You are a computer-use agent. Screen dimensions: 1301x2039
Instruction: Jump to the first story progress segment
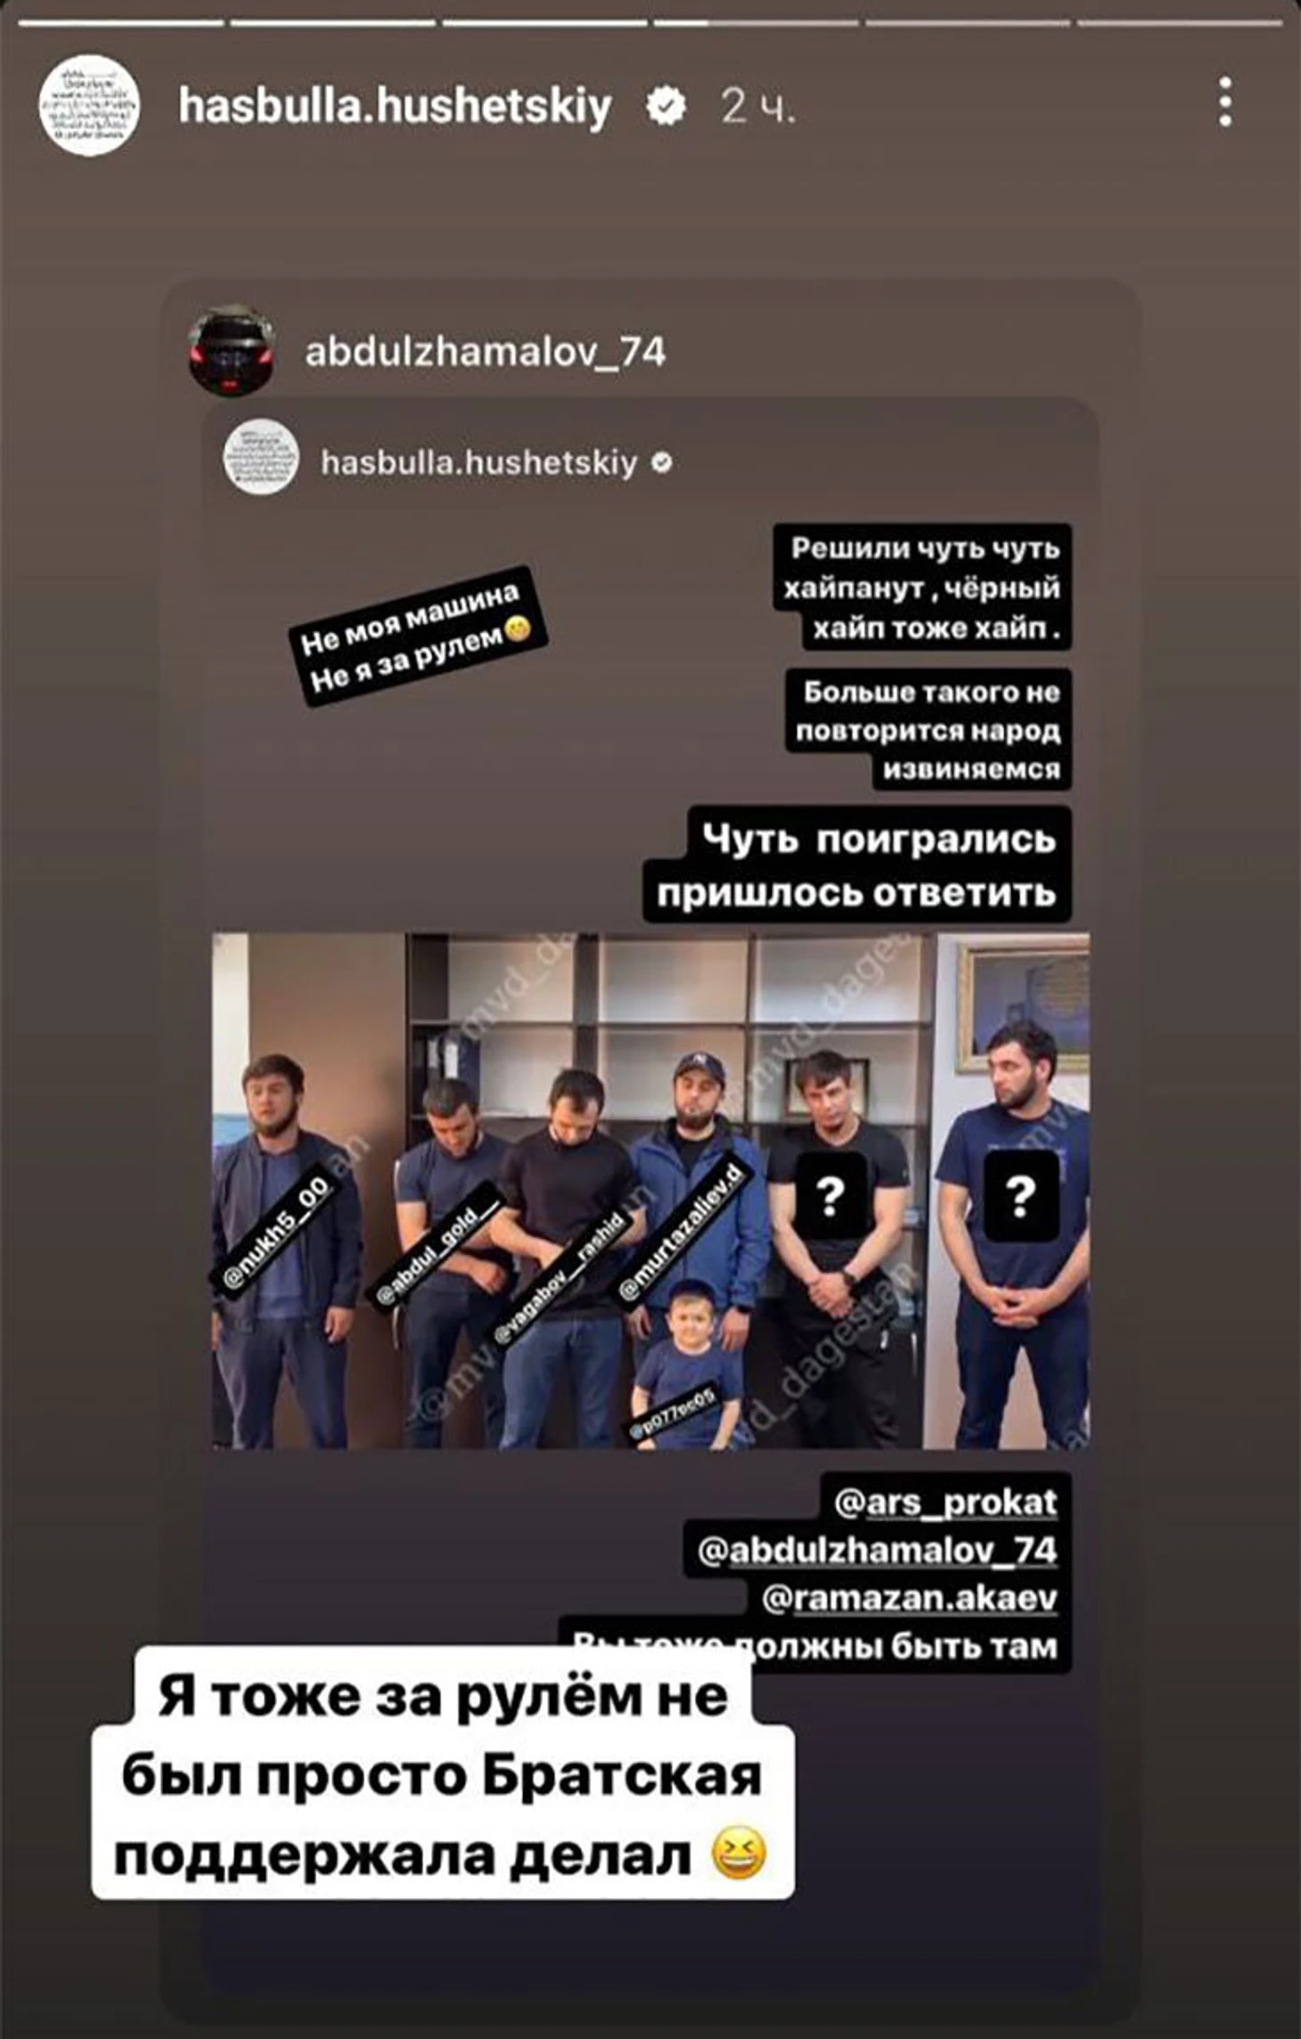point(120,23)
